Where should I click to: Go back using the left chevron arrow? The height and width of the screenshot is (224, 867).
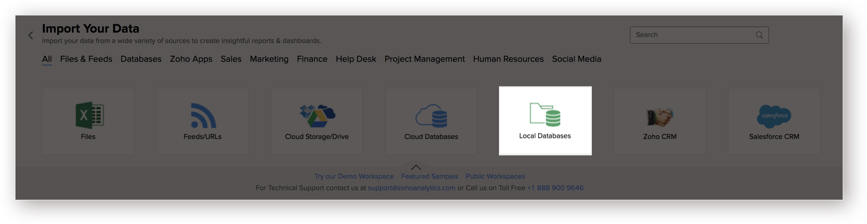click(31, 35)
